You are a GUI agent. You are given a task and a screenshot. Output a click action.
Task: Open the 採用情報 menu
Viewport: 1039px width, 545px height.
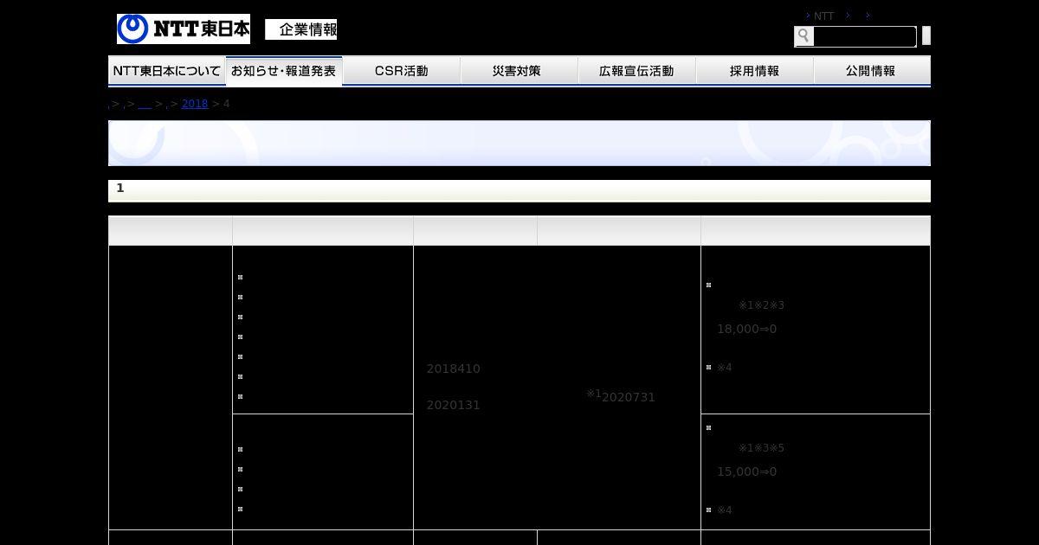coord(755,71)
